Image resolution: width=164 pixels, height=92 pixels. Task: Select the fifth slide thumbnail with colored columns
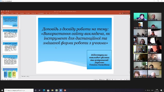[x=10, y=73]
